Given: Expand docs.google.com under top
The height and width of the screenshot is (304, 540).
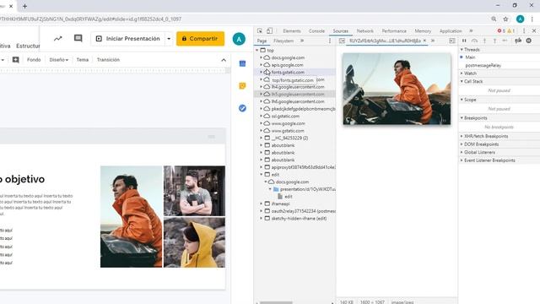Looking at the screenshot, I should click(261, 57).
